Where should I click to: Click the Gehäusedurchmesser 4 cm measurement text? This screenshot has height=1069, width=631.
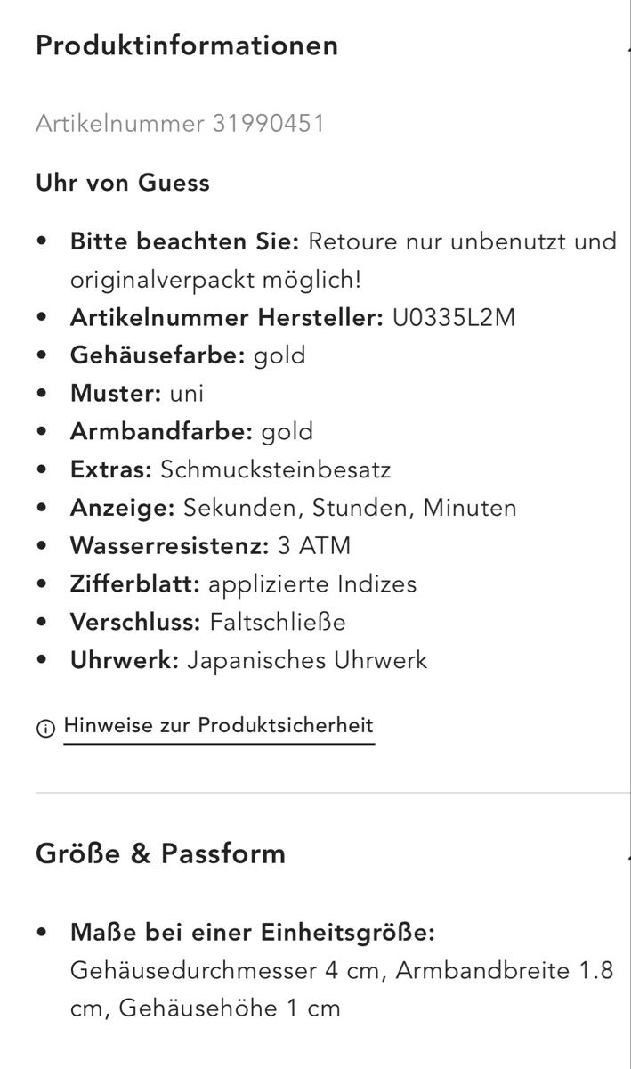tap(227, 971)
